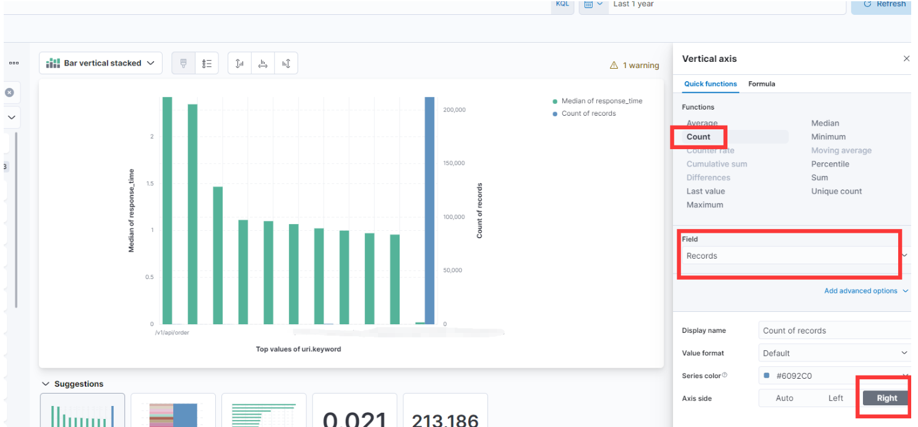Open Left axis settings icon
Screen dimensions: 918x427
(239, 63)
